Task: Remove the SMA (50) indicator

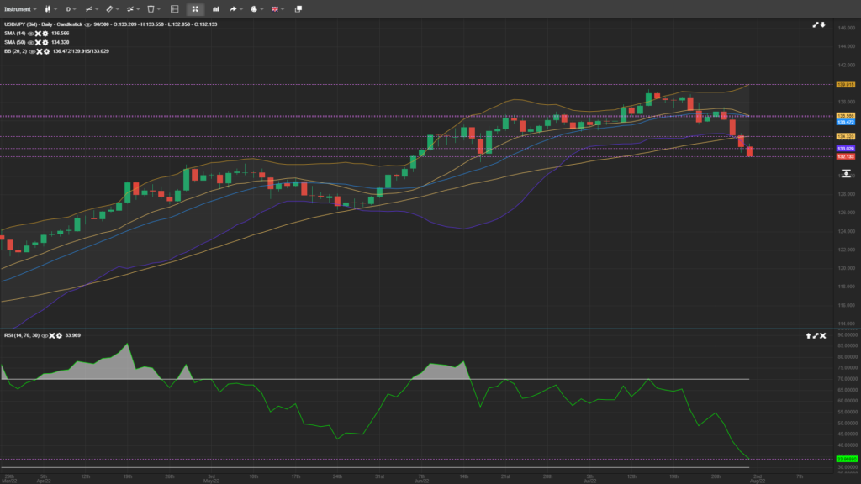Action: coord(38,42)
